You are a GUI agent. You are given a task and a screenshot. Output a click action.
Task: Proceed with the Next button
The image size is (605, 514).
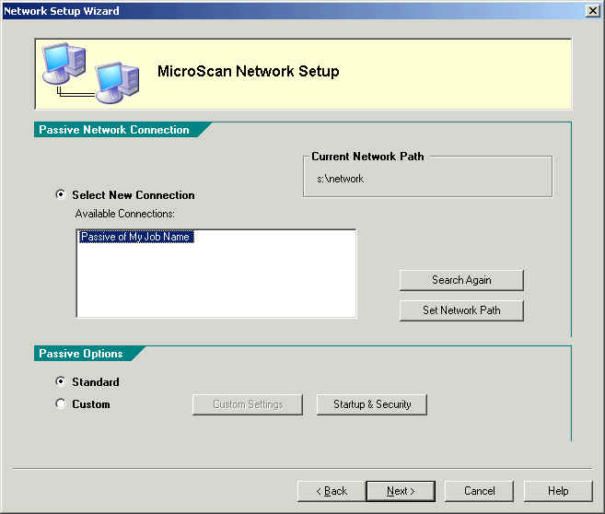tap(401, 491)
